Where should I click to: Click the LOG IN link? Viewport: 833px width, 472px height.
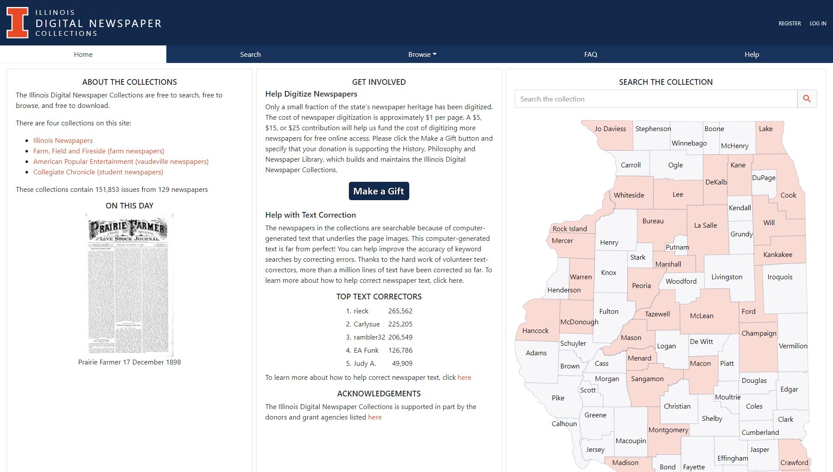click(x=817, y=23)
